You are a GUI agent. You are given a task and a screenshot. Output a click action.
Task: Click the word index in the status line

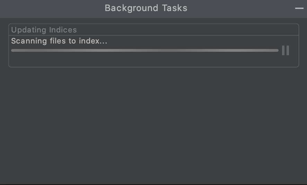[89, 41]
